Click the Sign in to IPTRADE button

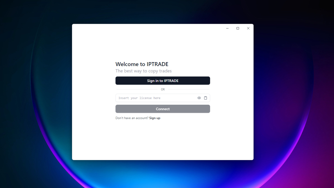(x=163, y=81)
